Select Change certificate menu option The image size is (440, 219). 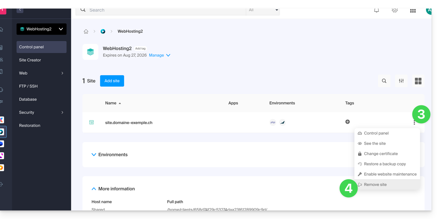tap(381, 154)
